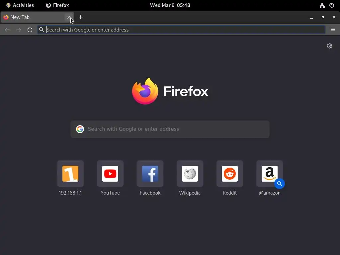340x255 pixels.
Task: Click the Reddit label text
Action: click(x=230, y=193)
